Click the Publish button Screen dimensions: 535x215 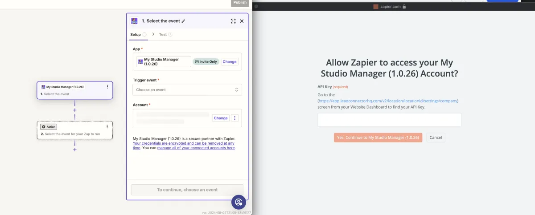click(x=240, y=3)
